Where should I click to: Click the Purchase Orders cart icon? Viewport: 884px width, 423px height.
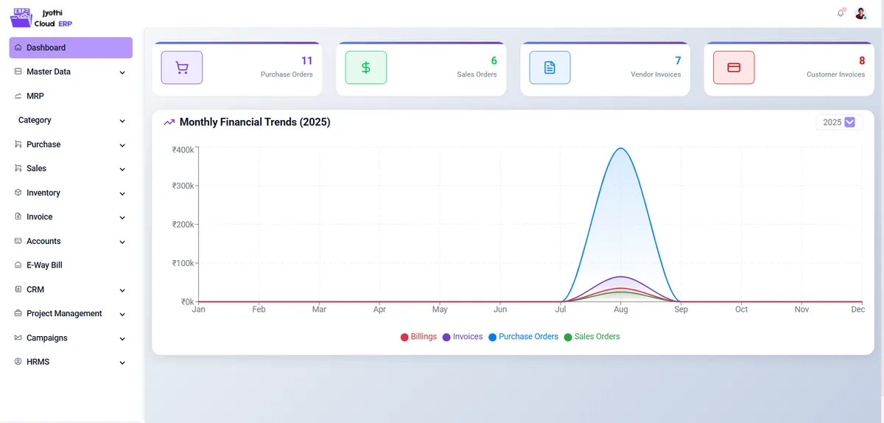coord(182,68)
